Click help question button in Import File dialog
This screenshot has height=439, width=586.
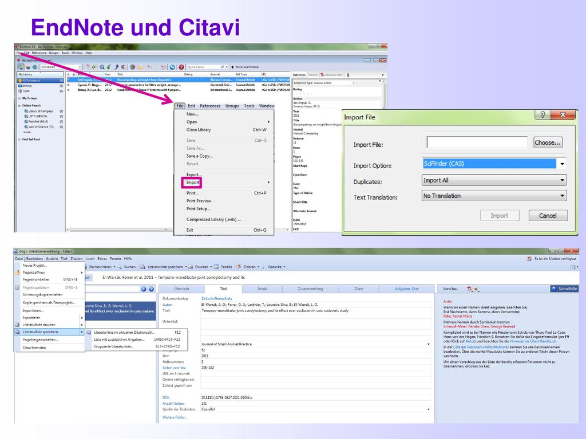point(543,114)
